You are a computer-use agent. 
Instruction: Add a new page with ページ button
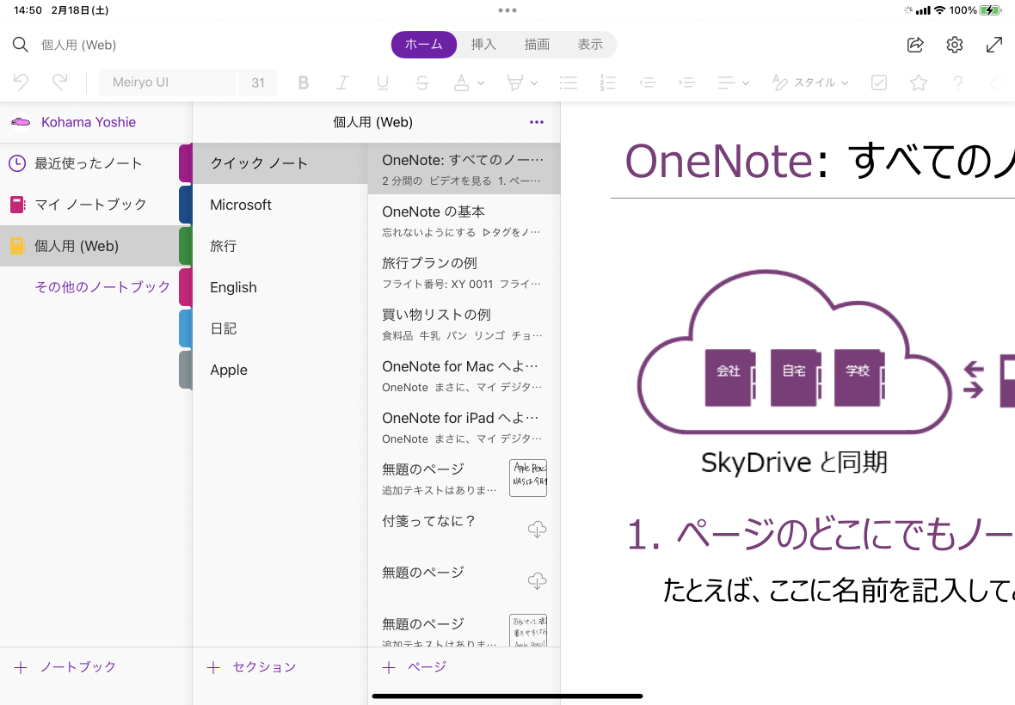click(415, 667)
